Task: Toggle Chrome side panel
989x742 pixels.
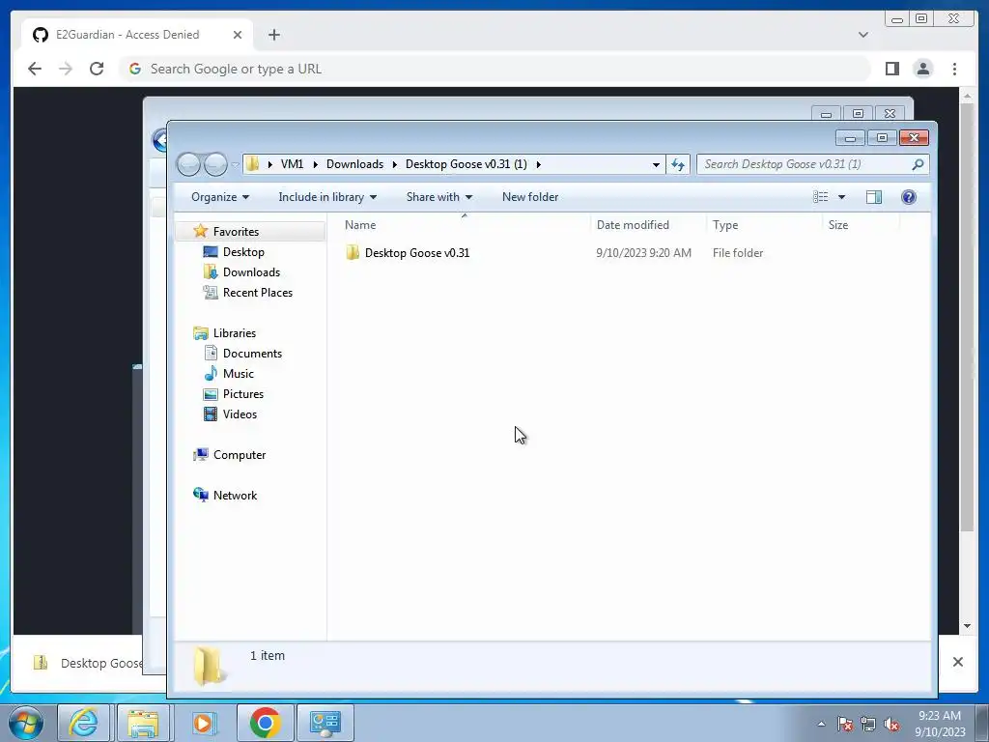Action: click(891, 69)
